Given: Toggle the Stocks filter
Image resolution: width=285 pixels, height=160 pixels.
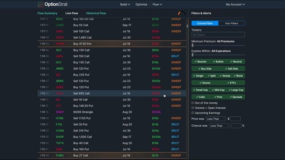Looking at the screenshot, I should pos(205,83).
